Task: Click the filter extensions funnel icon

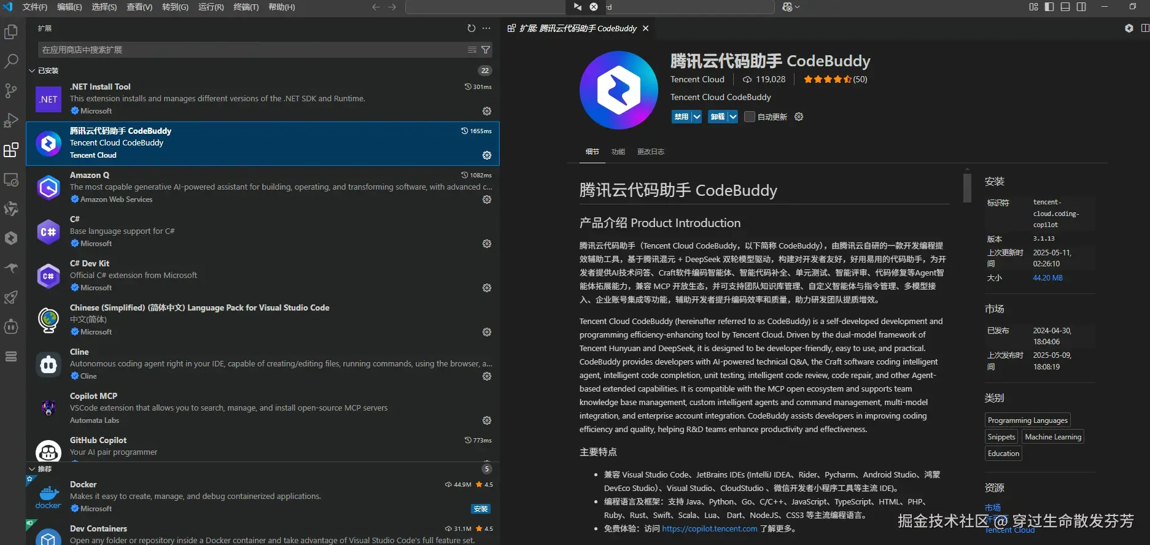Action: tap(486, 50)
